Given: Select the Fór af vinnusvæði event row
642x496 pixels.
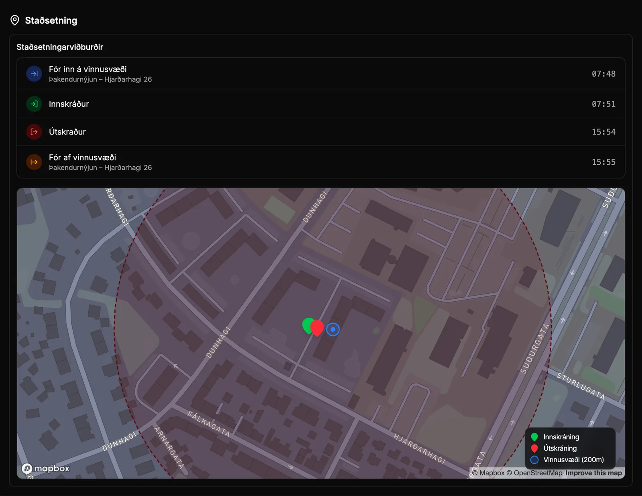Looking at the screenshot, I should coord(321,162).
